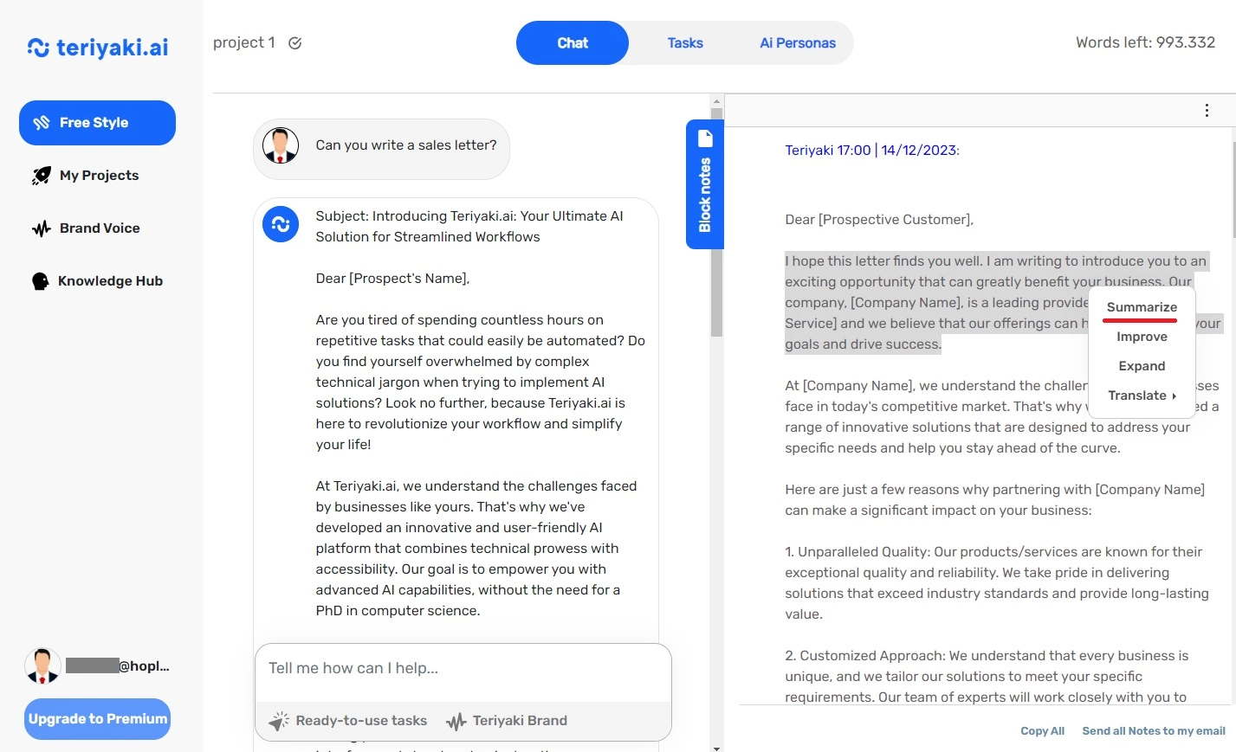Image resolution: width=1236 pixels, height=752 pixels.
Task: Click the Words left counter
Action: 1145,42
